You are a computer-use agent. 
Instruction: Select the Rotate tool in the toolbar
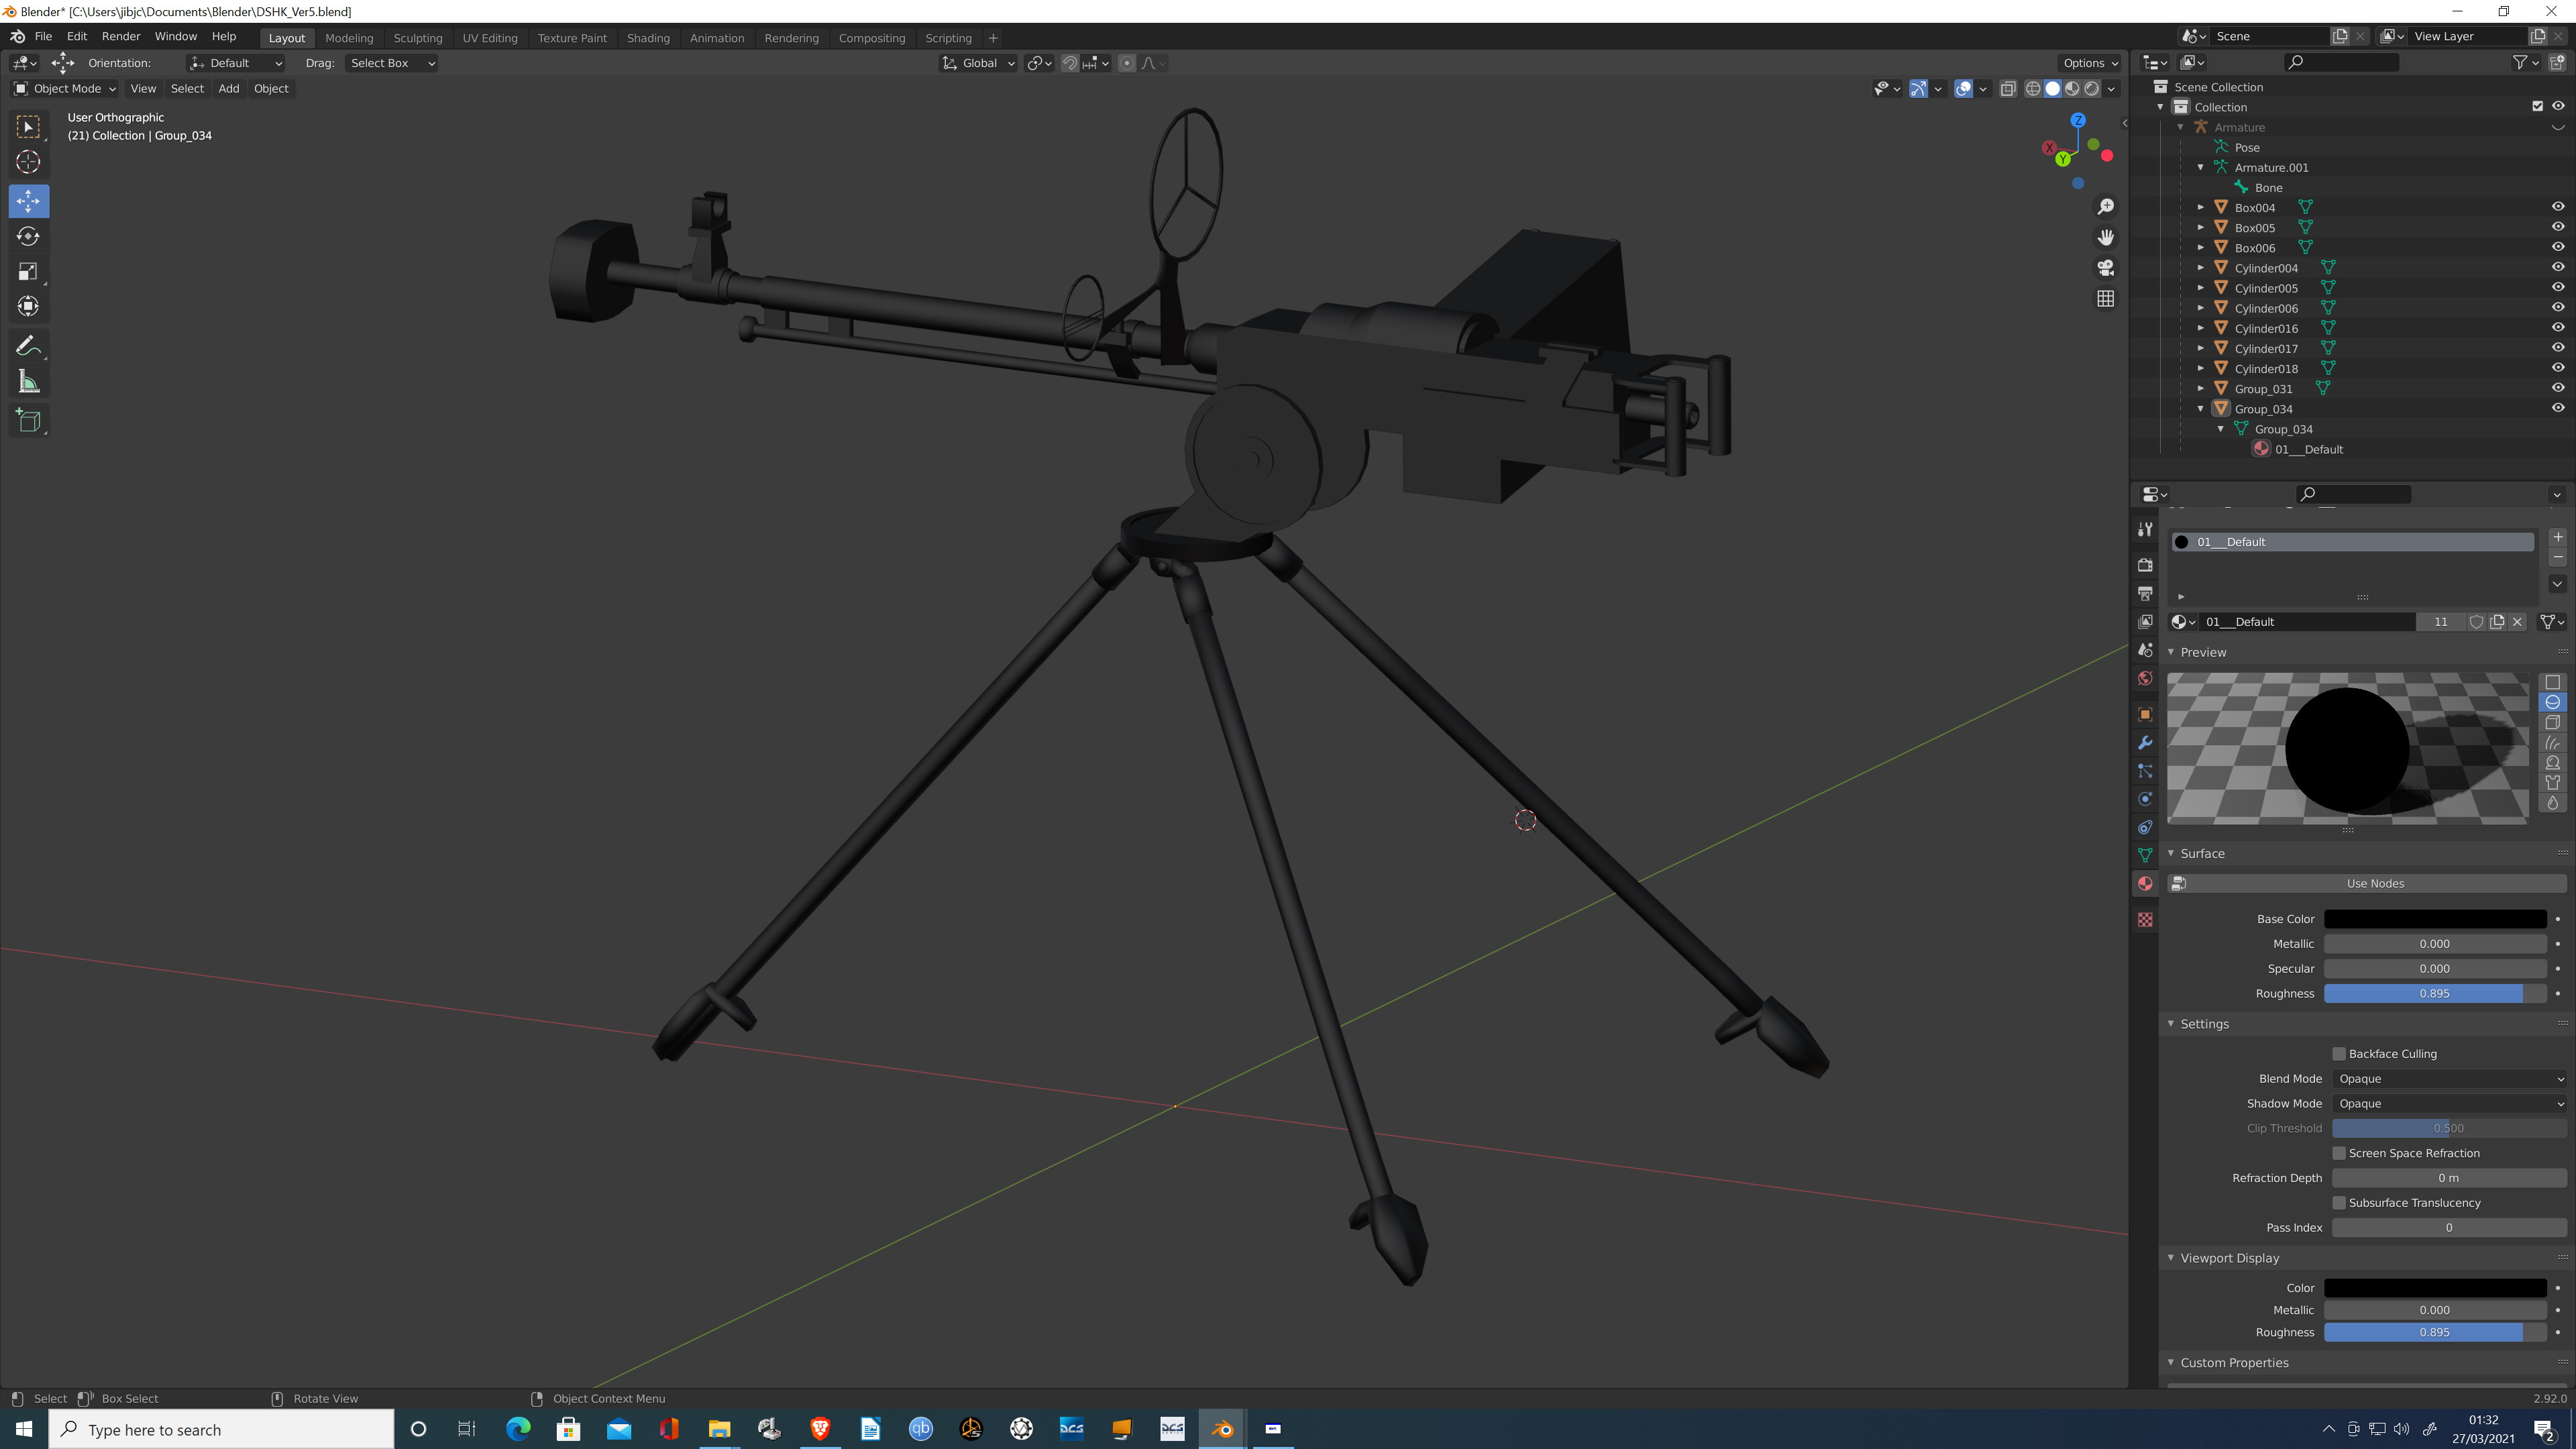pyautogui.click(x=28, y=237)
